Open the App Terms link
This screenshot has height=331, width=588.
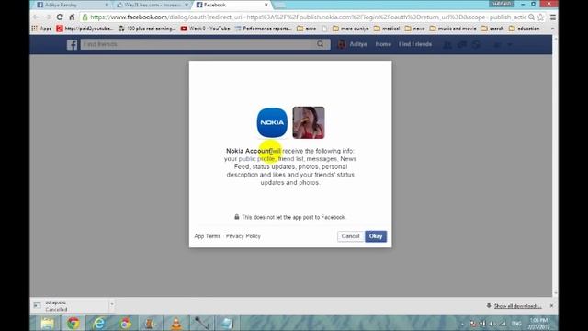pyautogui.click(x=207, y=236)
